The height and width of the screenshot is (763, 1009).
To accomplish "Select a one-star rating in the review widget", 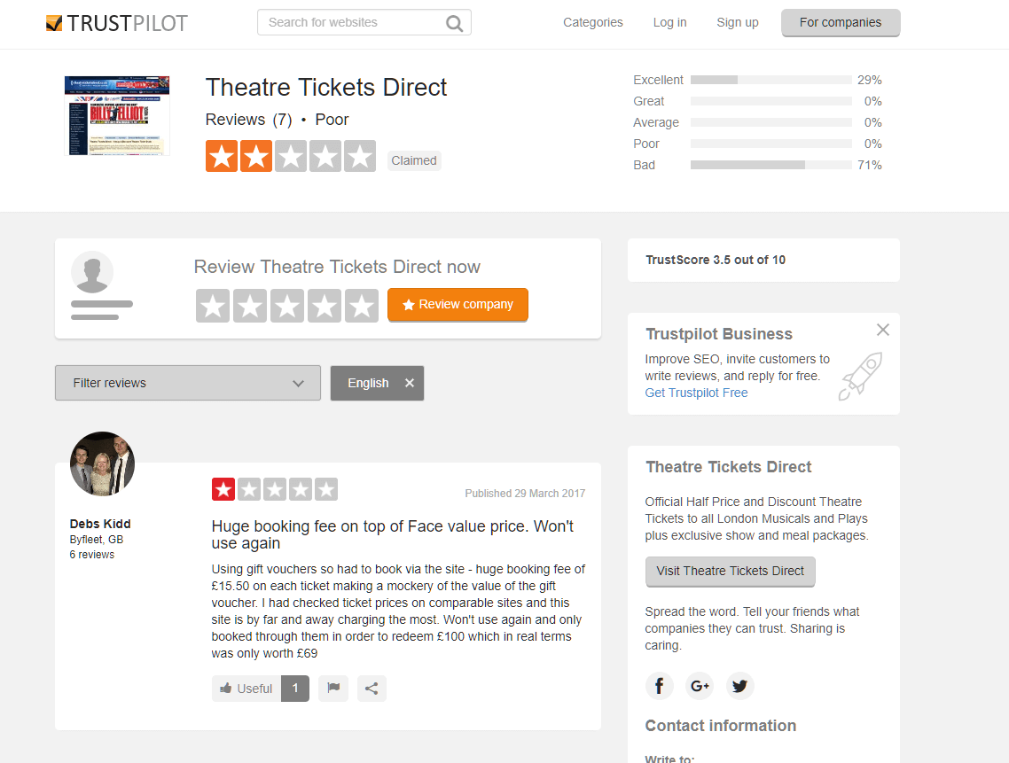I will coord(212,305).
